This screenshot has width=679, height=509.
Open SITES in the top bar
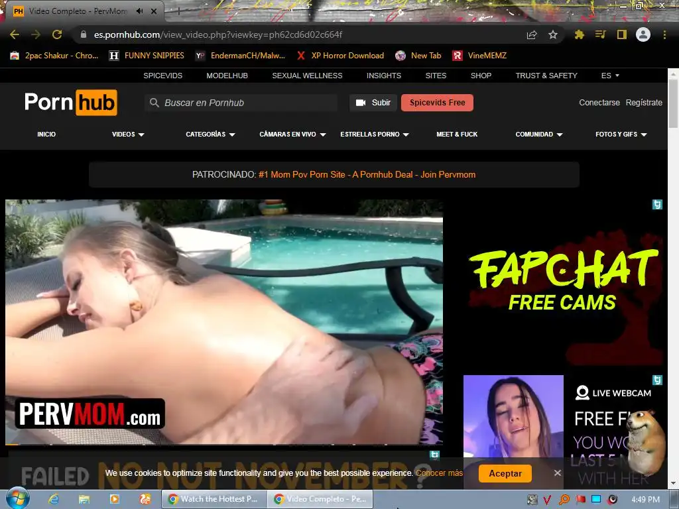click(x=436, y=76)
